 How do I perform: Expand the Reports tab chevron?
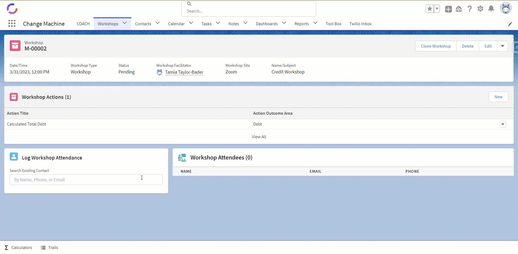[x=315, y=23]
